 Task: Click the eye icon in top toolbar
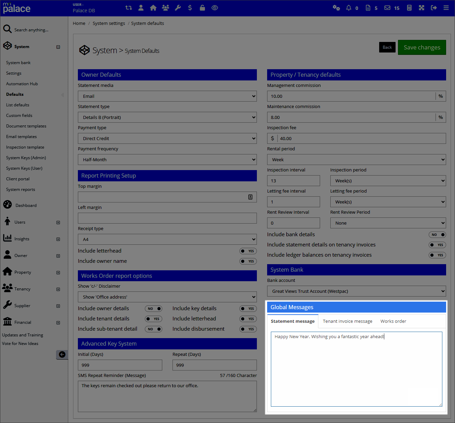point(215,8)
